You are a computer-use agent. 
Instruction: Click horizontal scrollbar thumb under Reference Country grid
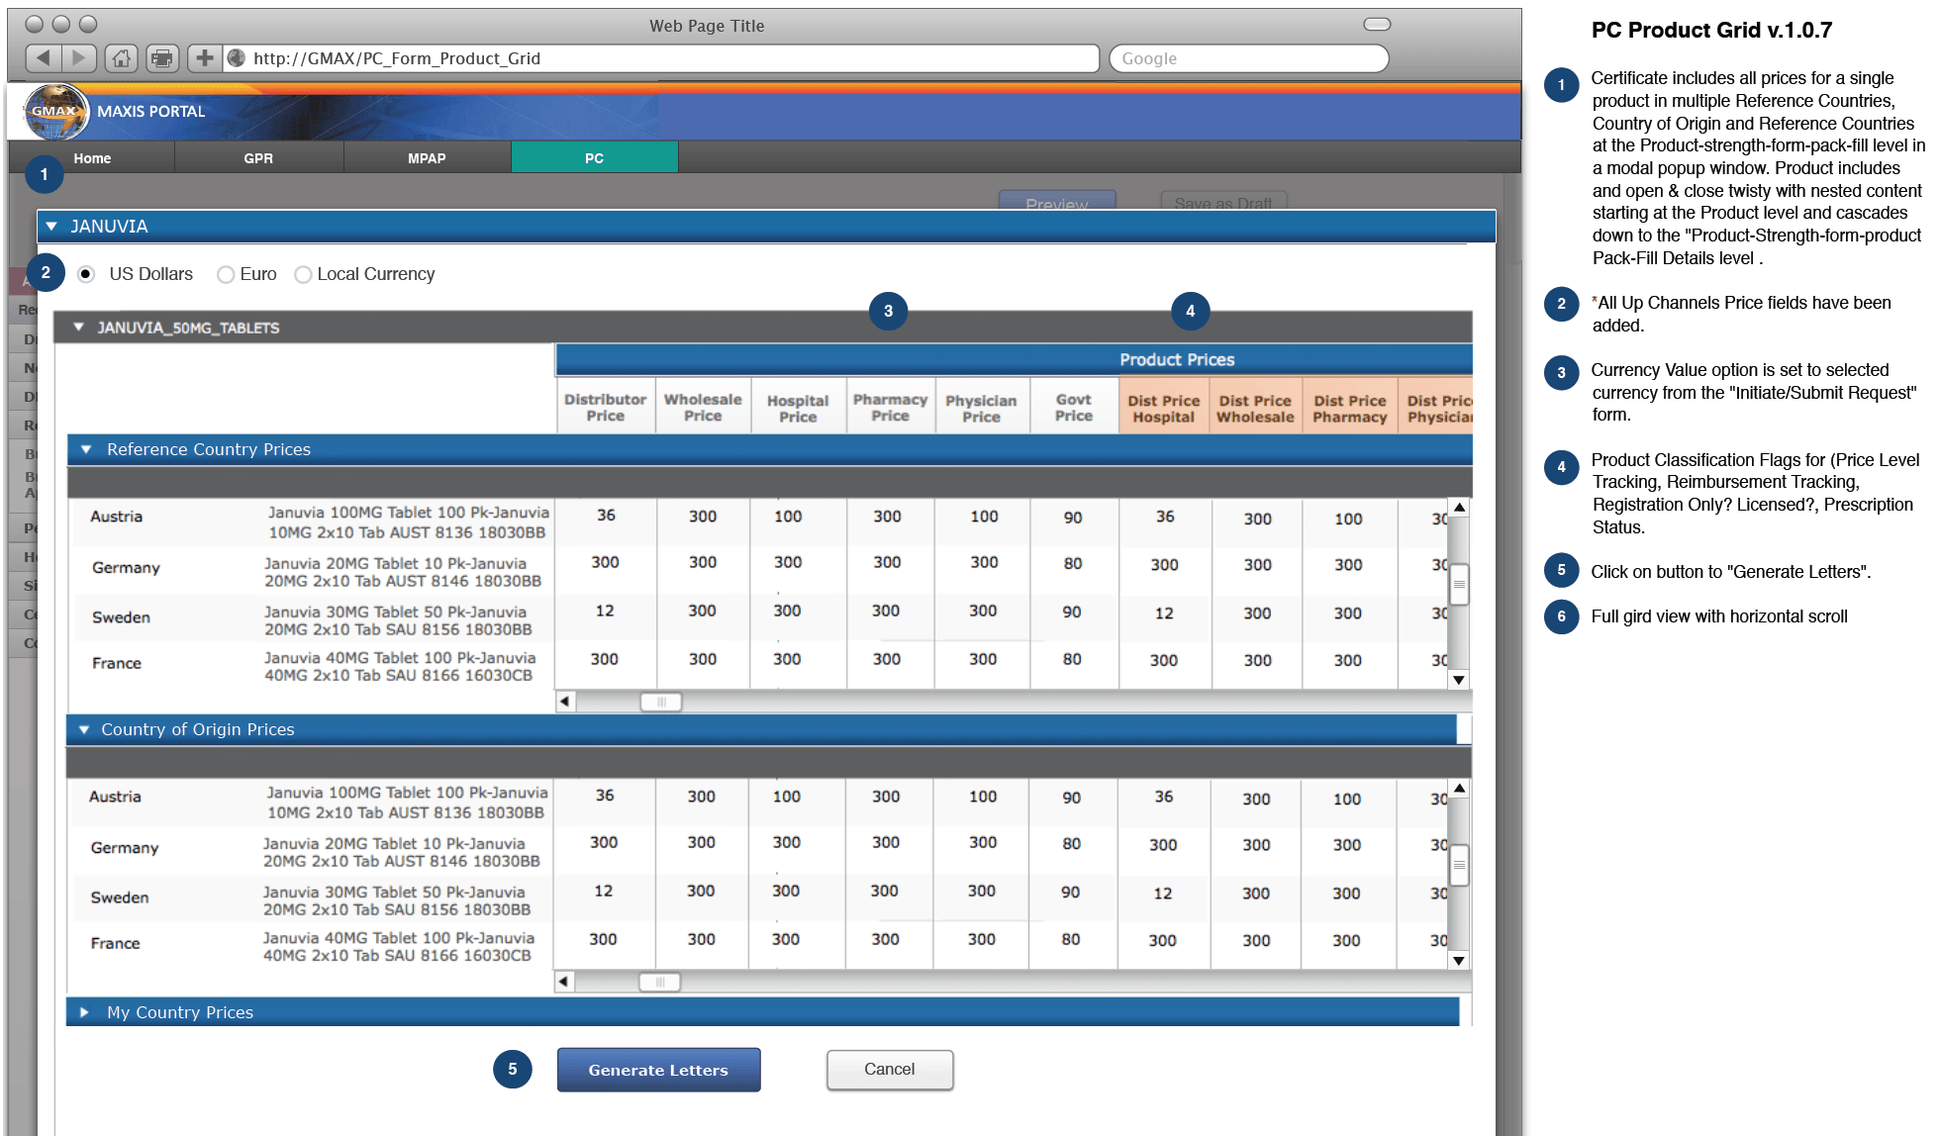(661, 702)
